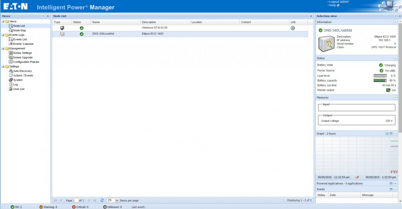Click the Battery capacity level bar
Screen dimensions: 402x209
point(380,81)
